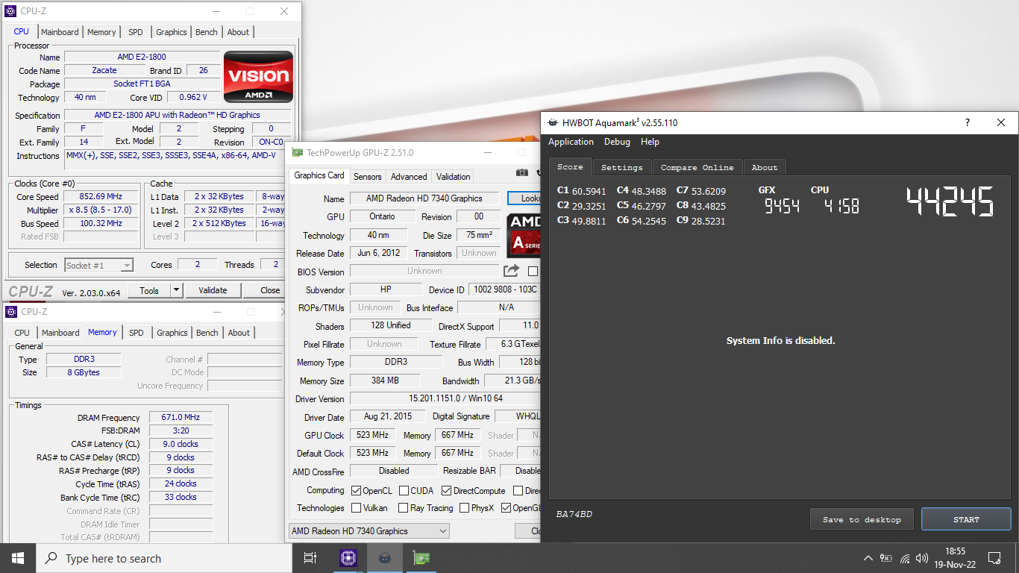Click the Core Speed value 852.69 MHz
The width and height of the screenshot is (1019, 573).
(x=101, y=197)
